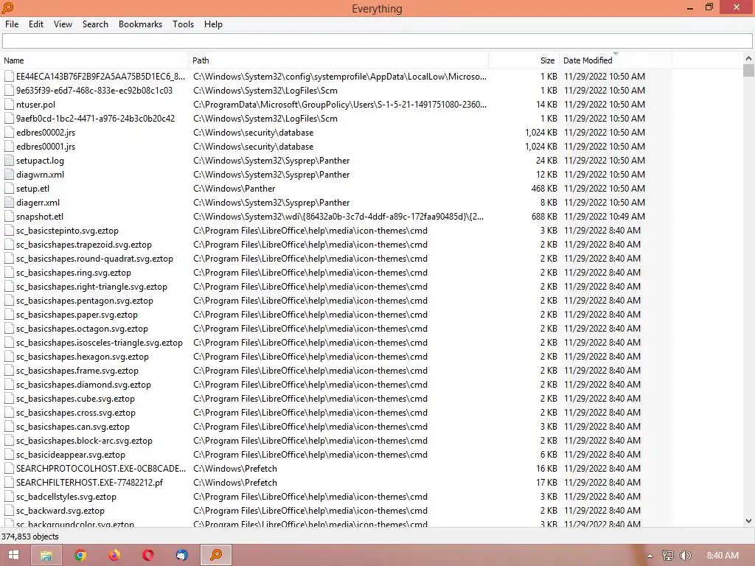This screenshot has height=566, width=755.
Task: Click the scrollbar down arrow
Action: point(748,521)
